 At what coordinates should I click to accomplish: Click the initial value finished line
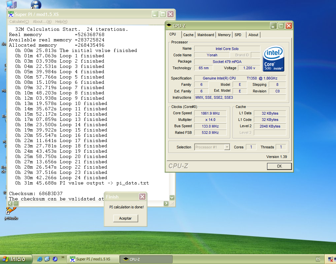coord(76,50)
